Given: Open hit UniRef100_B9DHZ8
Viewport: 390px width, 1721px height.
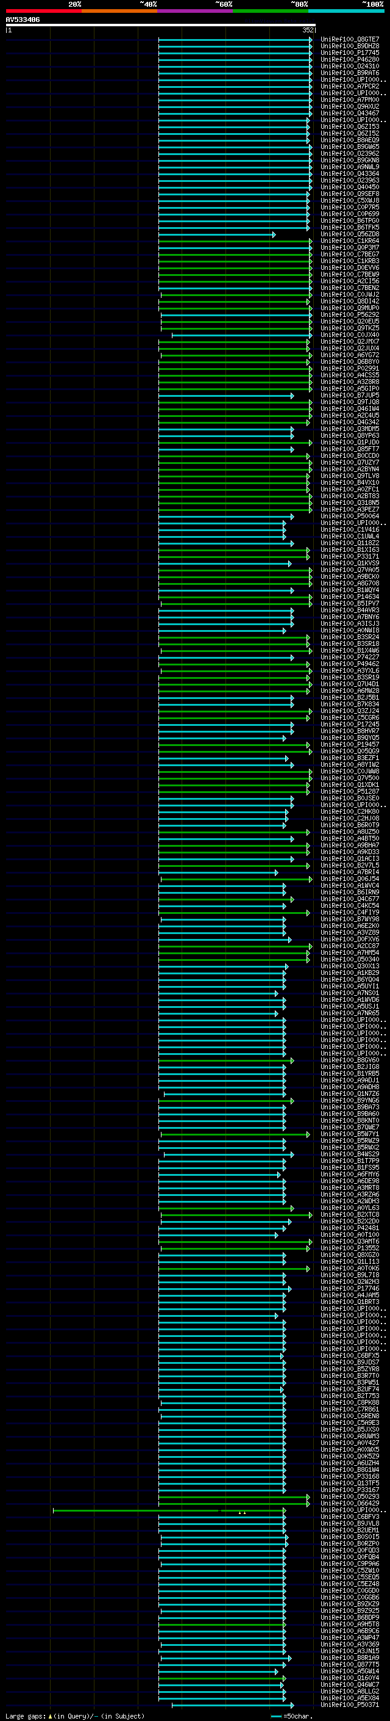Looking at the screenshot, I should pyautogui.click(x=350, y=46).
